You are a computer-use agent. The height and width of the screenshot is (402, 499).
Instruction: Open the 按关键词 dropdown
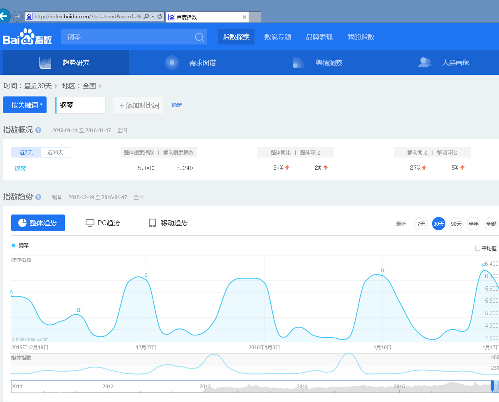[25, 105]
